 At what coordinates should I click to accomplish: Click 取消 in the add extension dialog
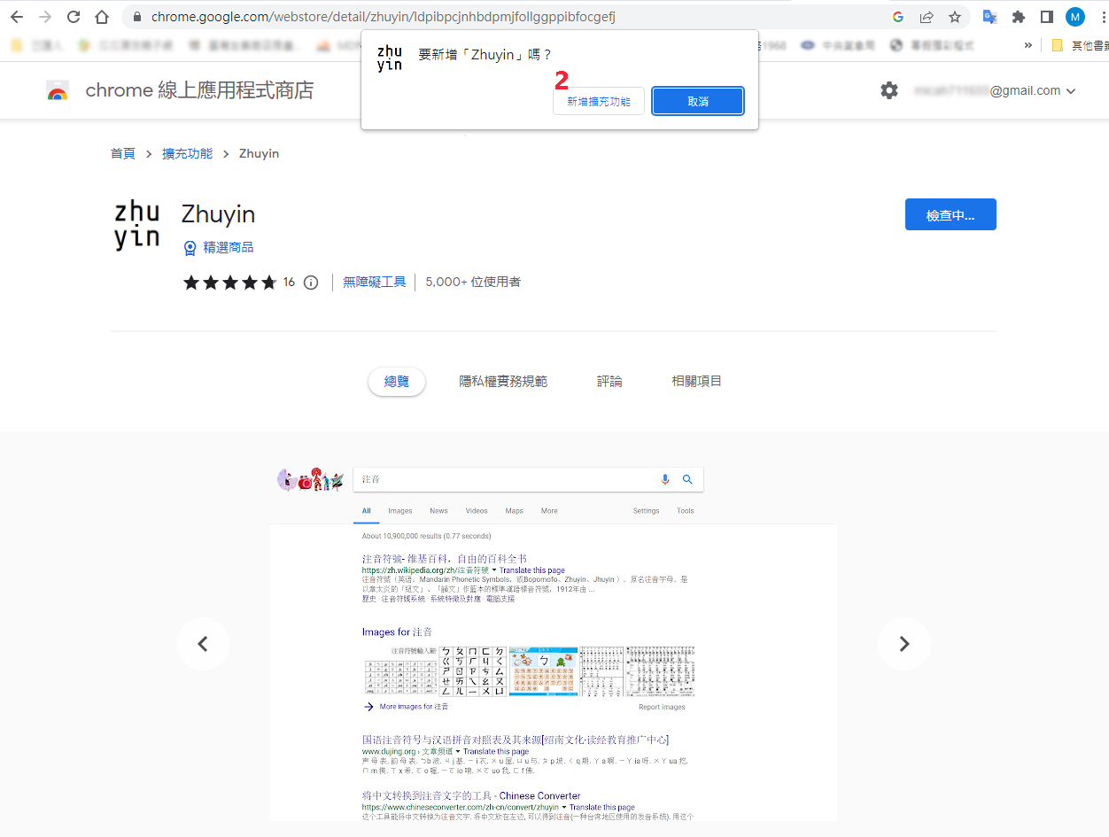[698, 102]
